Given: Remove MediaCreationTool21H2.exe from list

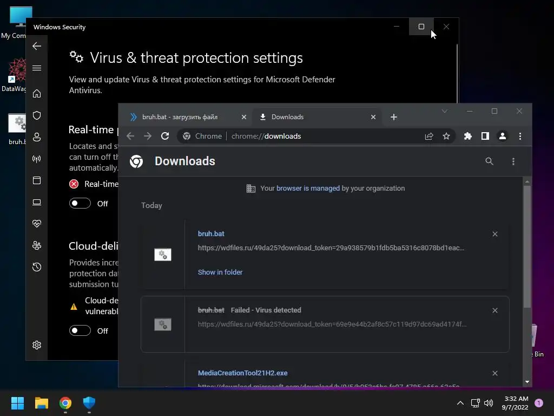Looking at the screenshot, I should click(x=495, y=373).
